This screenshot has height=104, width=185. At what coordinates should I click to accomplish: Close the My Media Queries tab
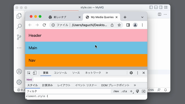[x=116, y=17]
